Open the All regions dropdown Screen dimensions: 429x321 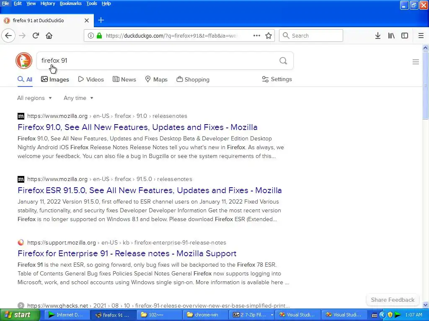click(x=34, y=98)
